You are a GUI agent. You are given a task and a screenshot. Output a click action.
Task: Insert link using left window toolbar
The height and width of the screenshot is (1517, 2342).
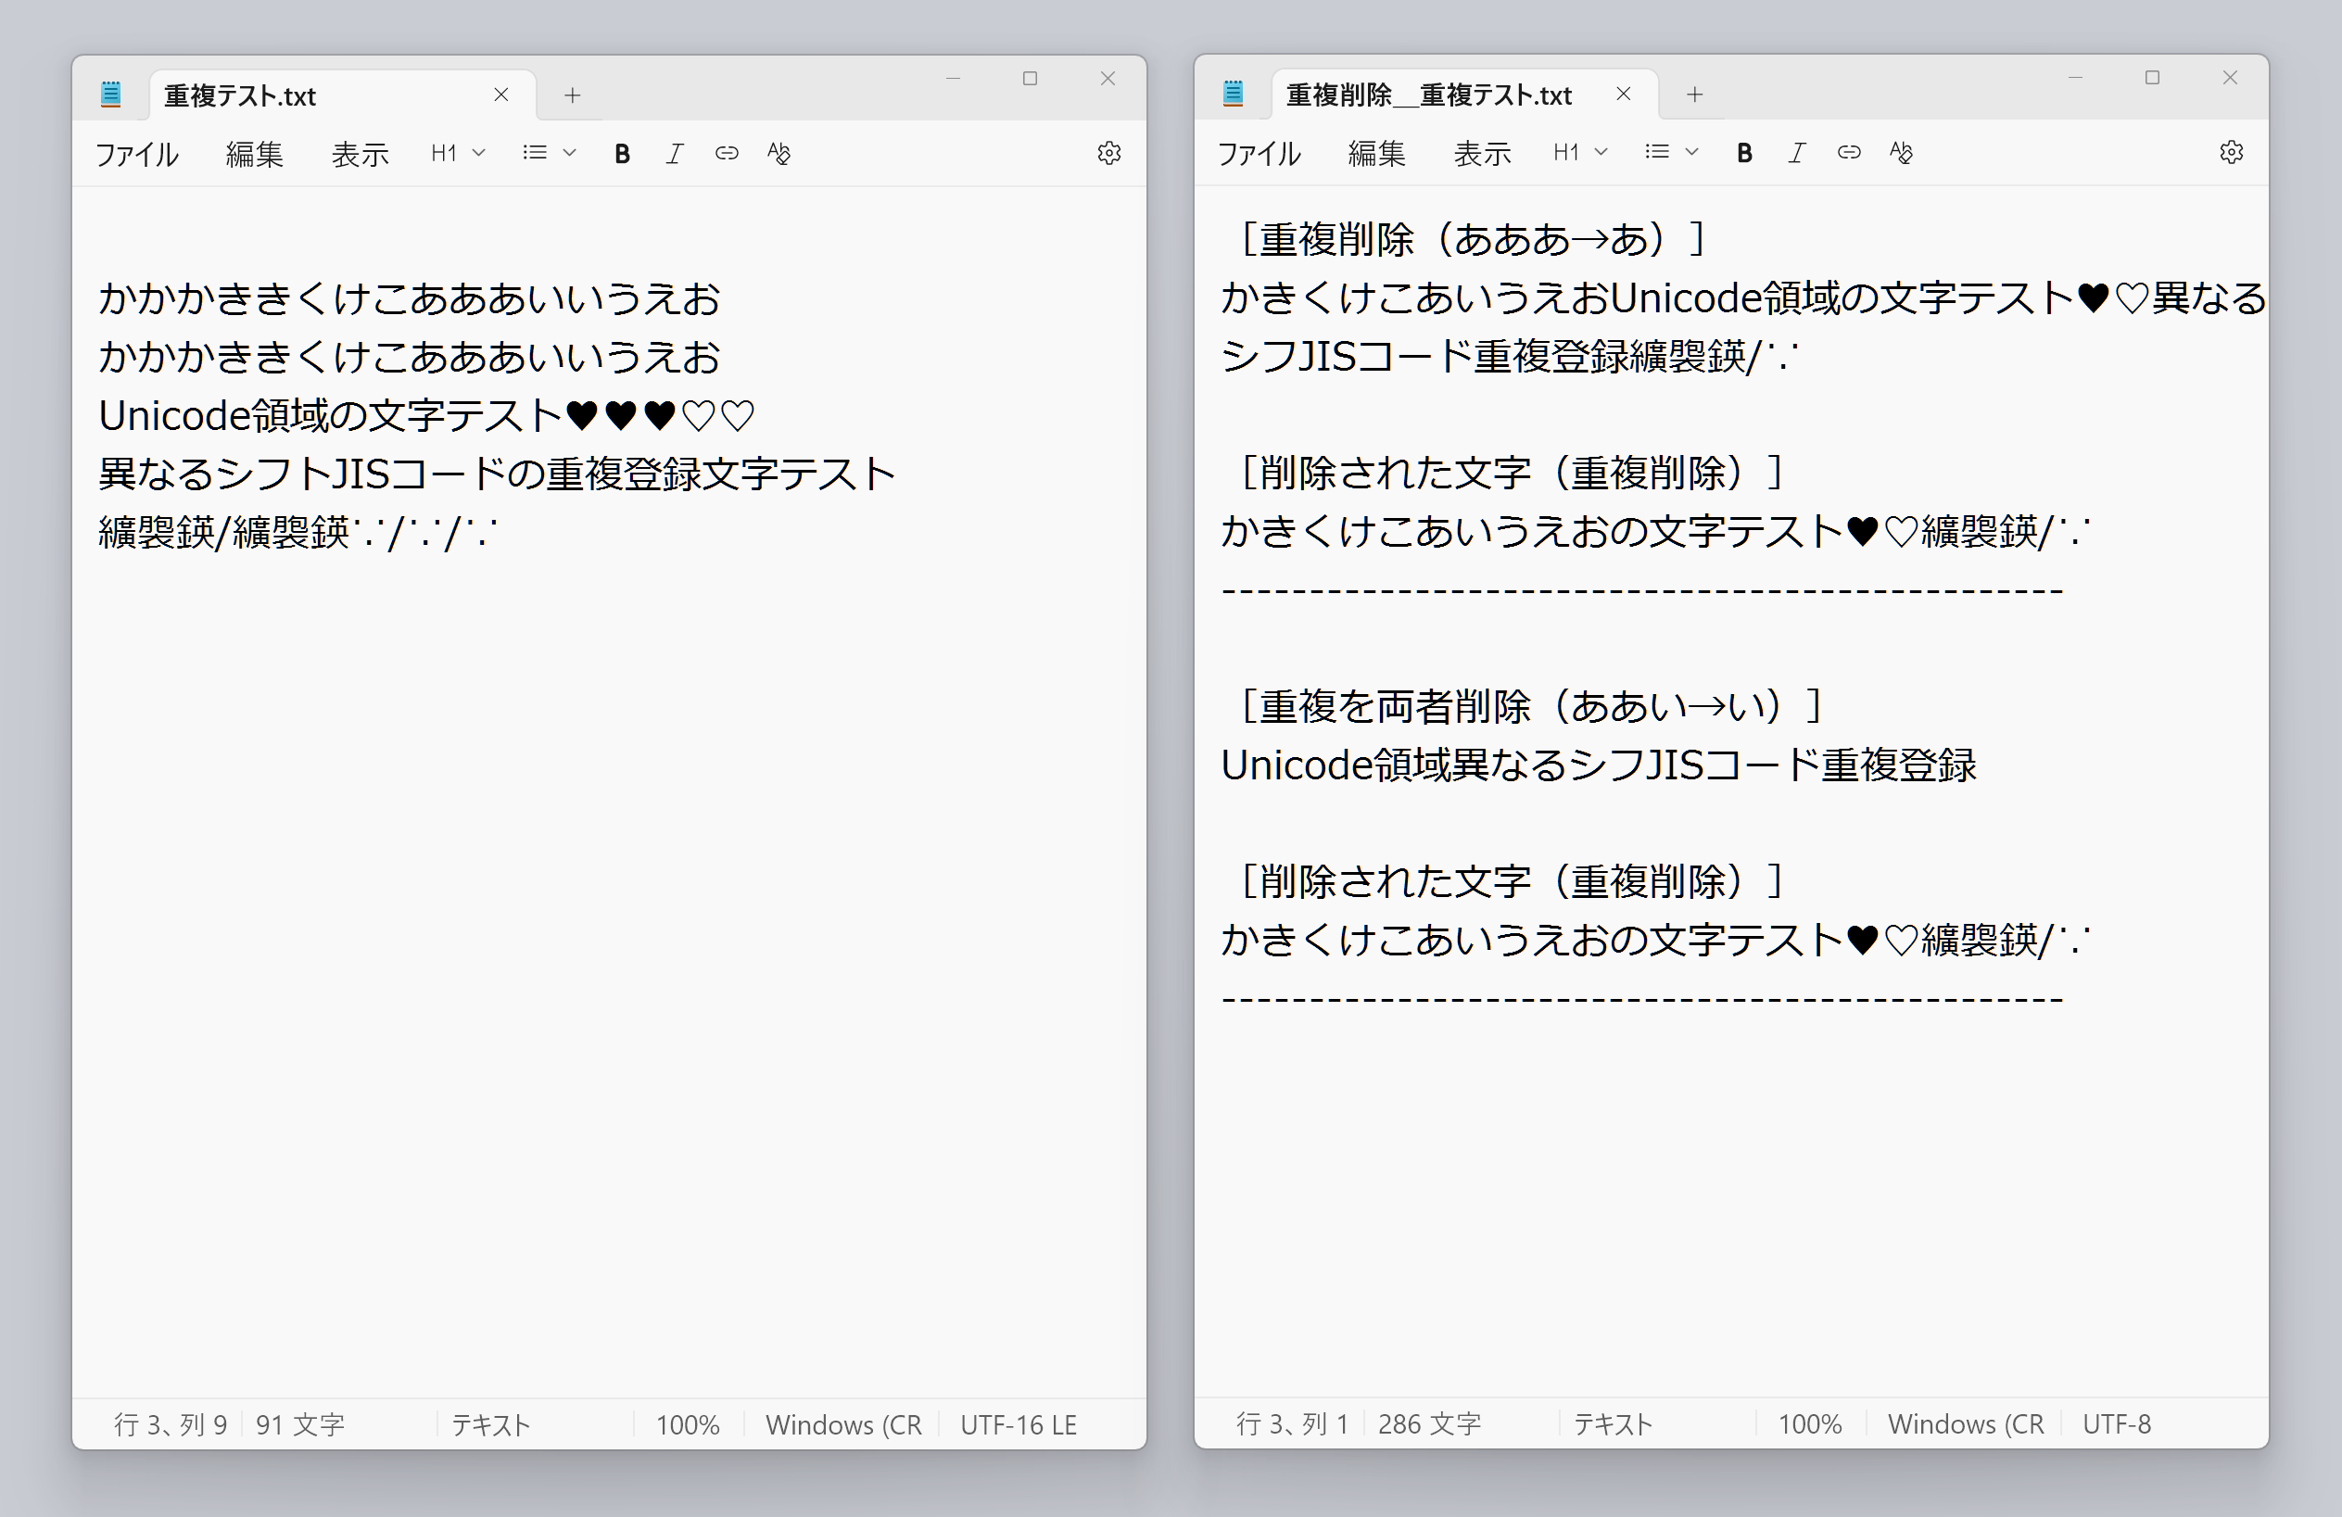727,154
